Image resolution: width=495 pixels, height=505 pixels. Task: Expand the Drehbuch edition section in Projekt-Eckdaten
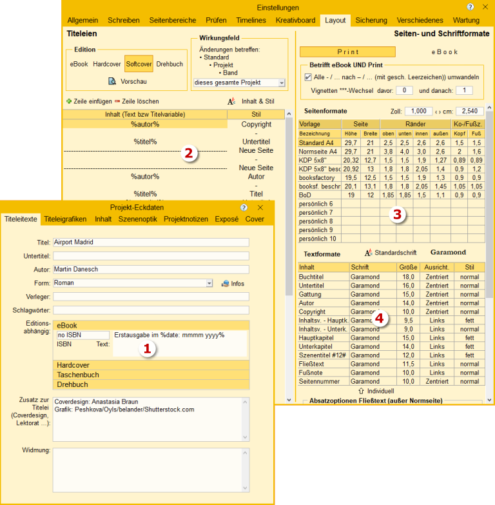coord(151,384)
